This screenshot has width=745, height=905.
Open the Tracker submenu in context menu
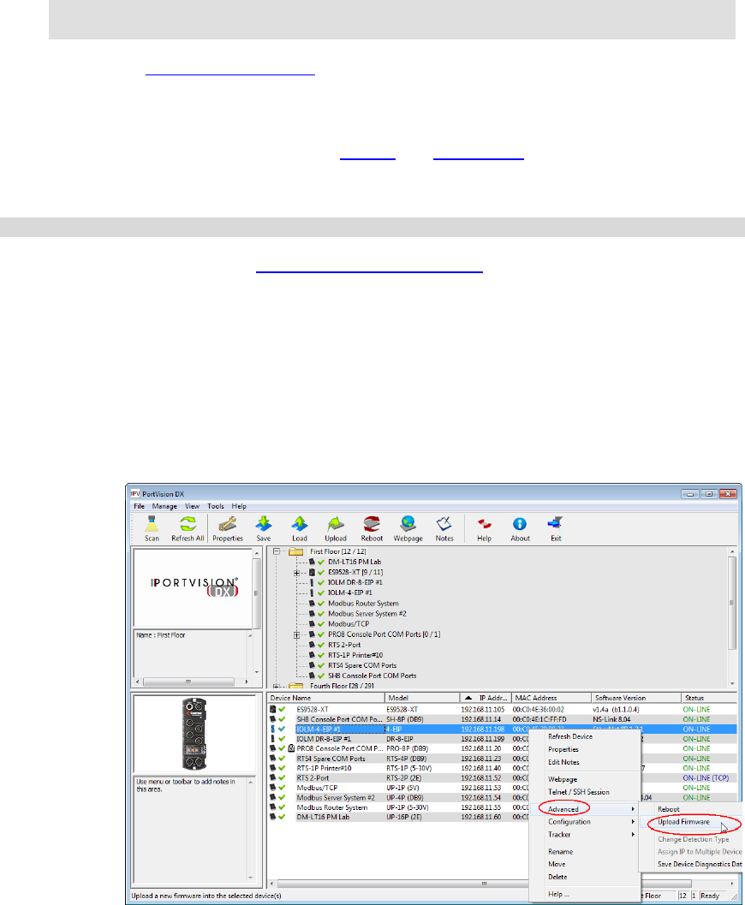585,835
